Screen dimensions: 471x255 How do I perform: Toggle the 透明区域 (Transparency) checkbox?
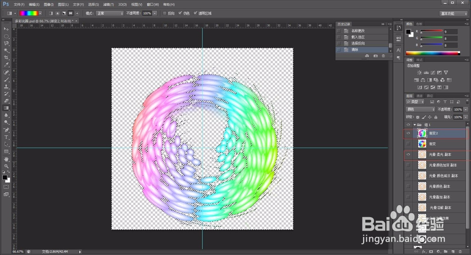point(195,13)
